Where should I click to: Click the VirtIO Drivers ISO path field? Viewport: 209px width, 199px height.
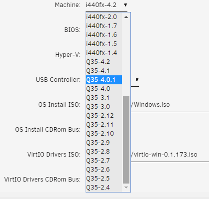[x=170, y=155]
